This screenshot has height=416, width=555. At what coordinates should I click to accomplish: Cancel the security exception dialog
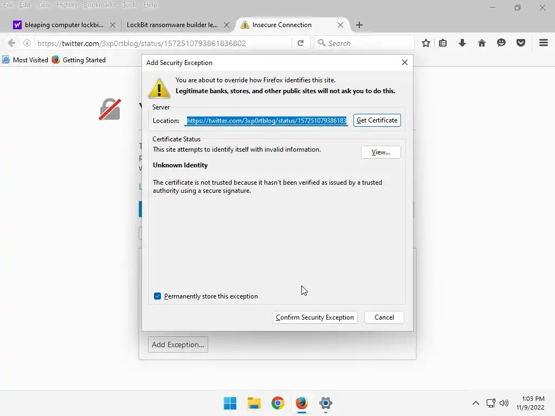pos(384,317)
